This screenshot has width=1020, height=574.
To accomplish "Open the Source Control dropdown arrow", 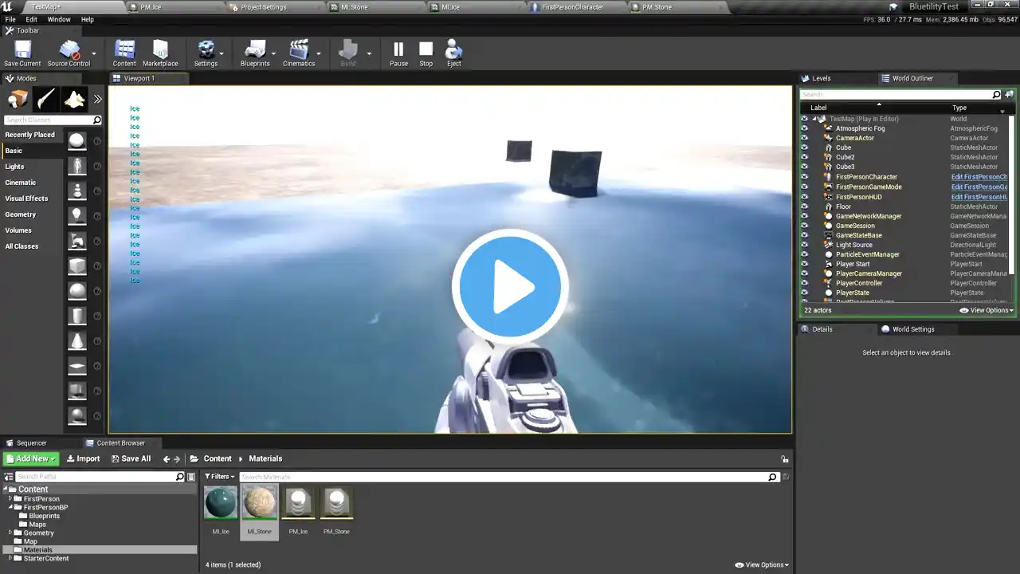I will (94, 54).
